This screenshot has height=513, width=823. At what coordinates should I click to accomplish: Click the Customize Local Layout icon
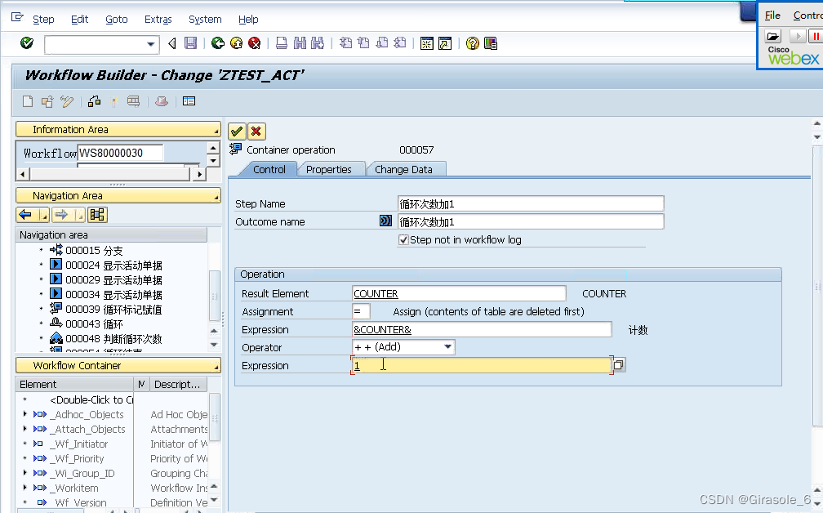click(x=491, y=43)
